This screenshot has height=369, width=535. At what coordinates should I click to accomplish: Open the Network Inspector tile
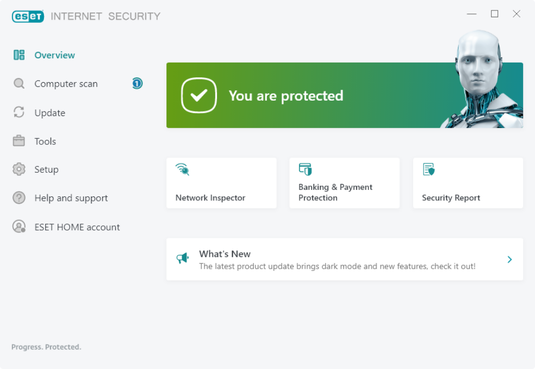(221, 183)
